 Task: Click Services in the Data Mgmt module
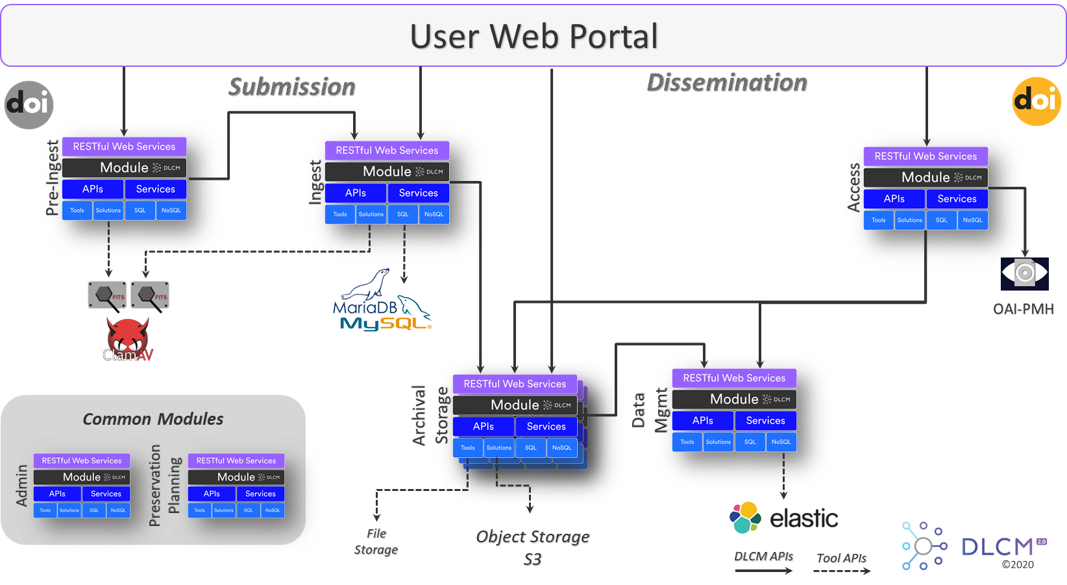pos(765,420)
